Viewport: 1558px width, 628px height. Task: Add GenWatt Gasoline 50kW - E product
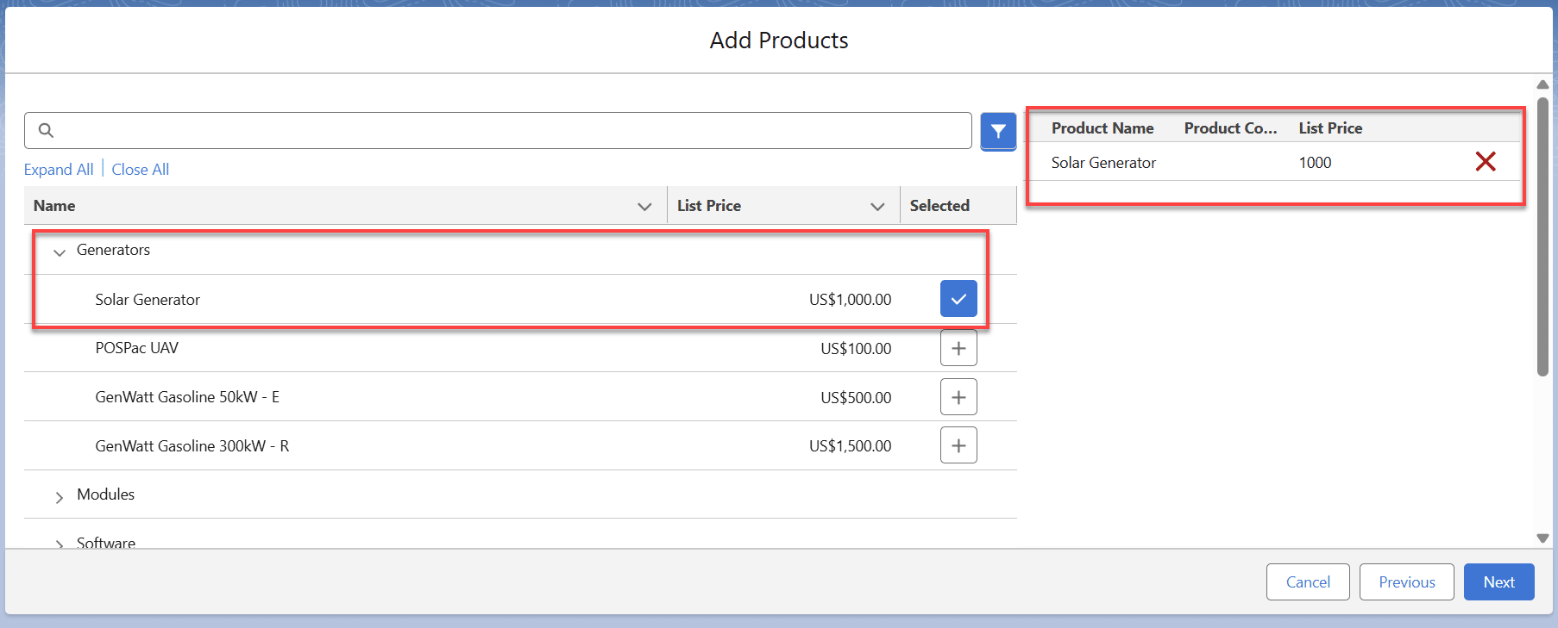[958, 397]
